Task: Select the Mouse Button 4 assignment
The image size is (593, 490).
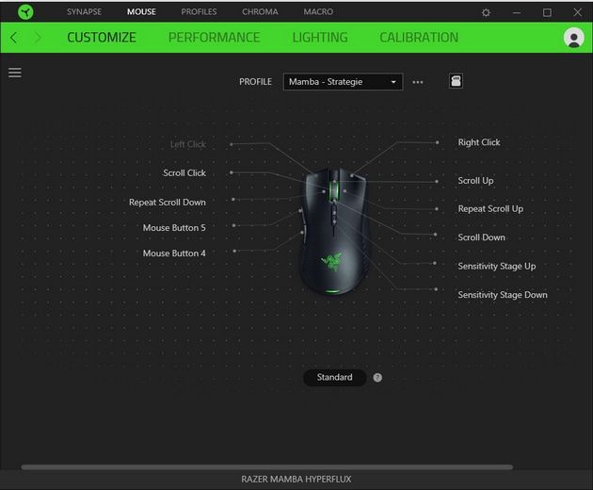Action: pyautogui.click(x=174, y=253)
